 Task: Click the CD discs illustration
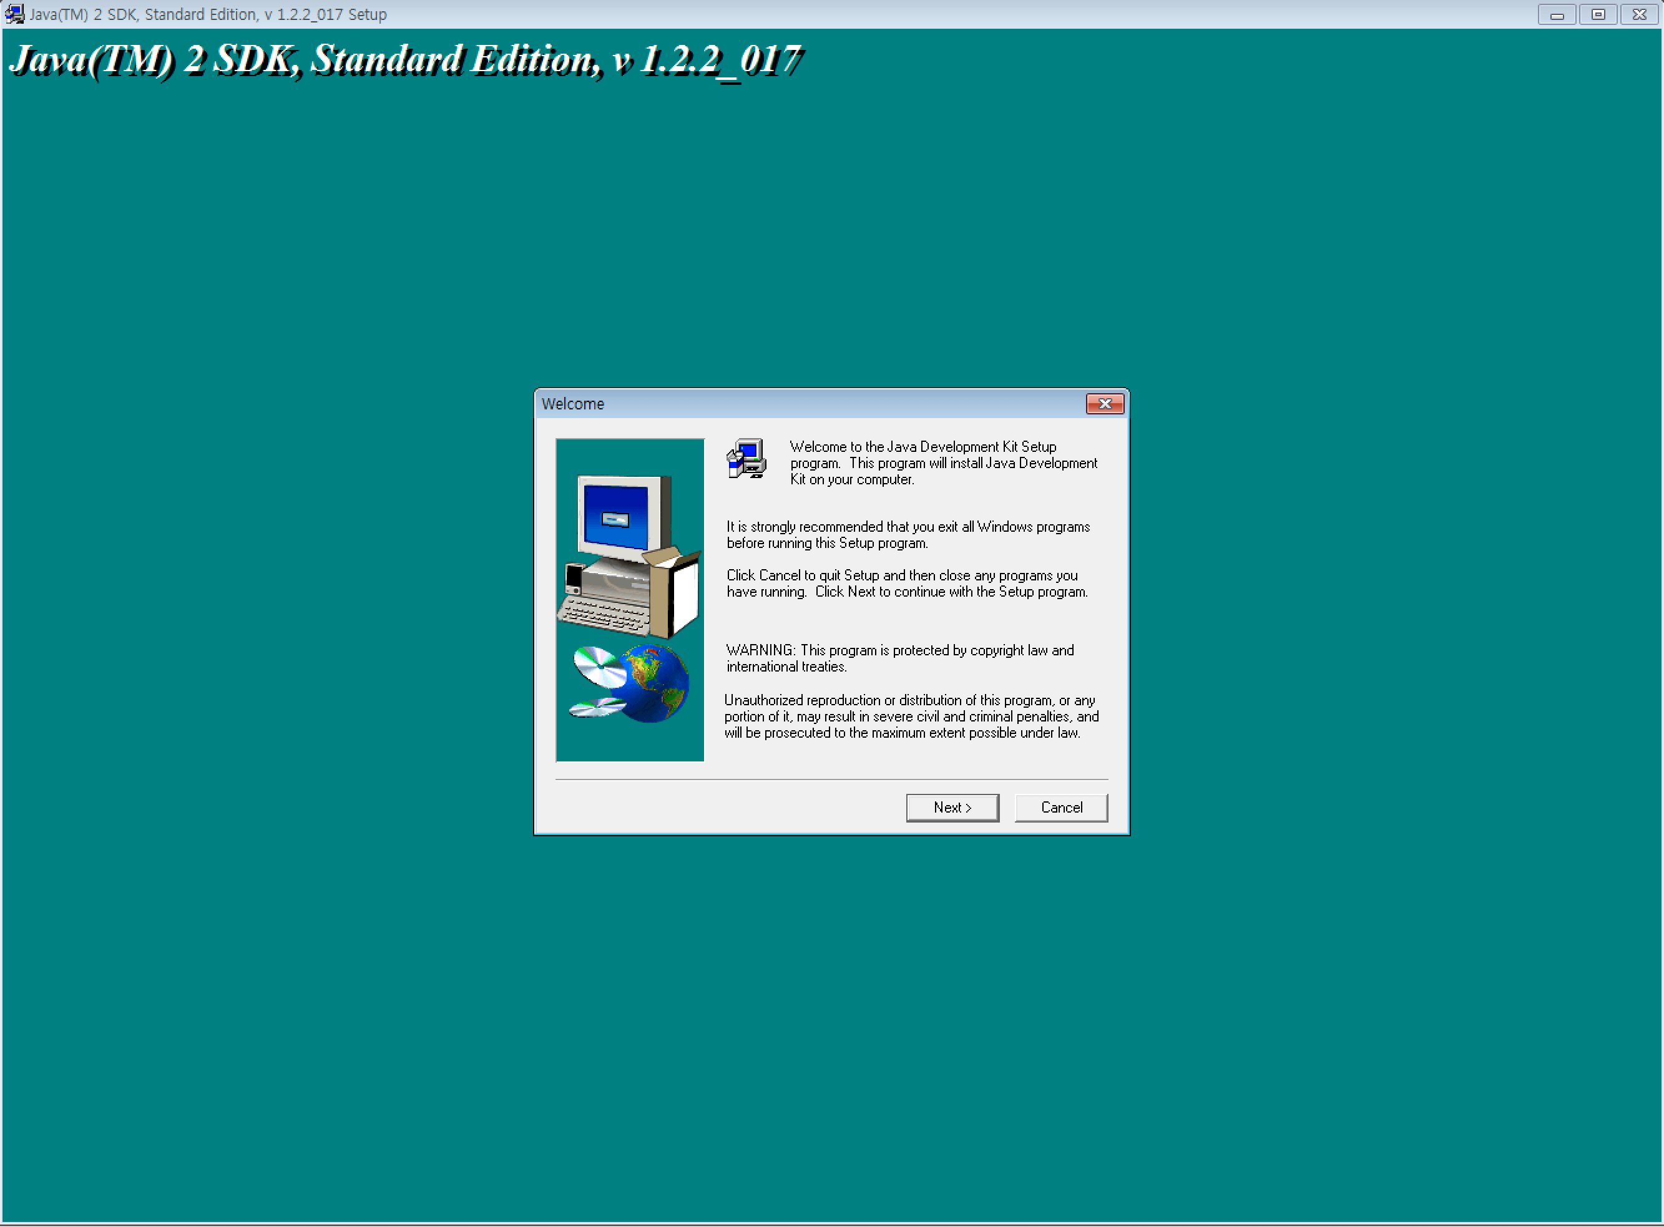[x=599, y=667]
